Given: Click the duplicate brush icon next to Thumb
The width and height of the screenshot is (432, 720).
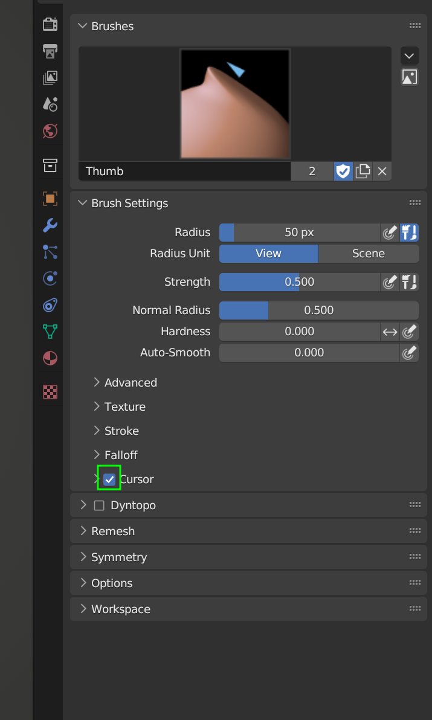Looking at the screenshot, I should [363, 171].
